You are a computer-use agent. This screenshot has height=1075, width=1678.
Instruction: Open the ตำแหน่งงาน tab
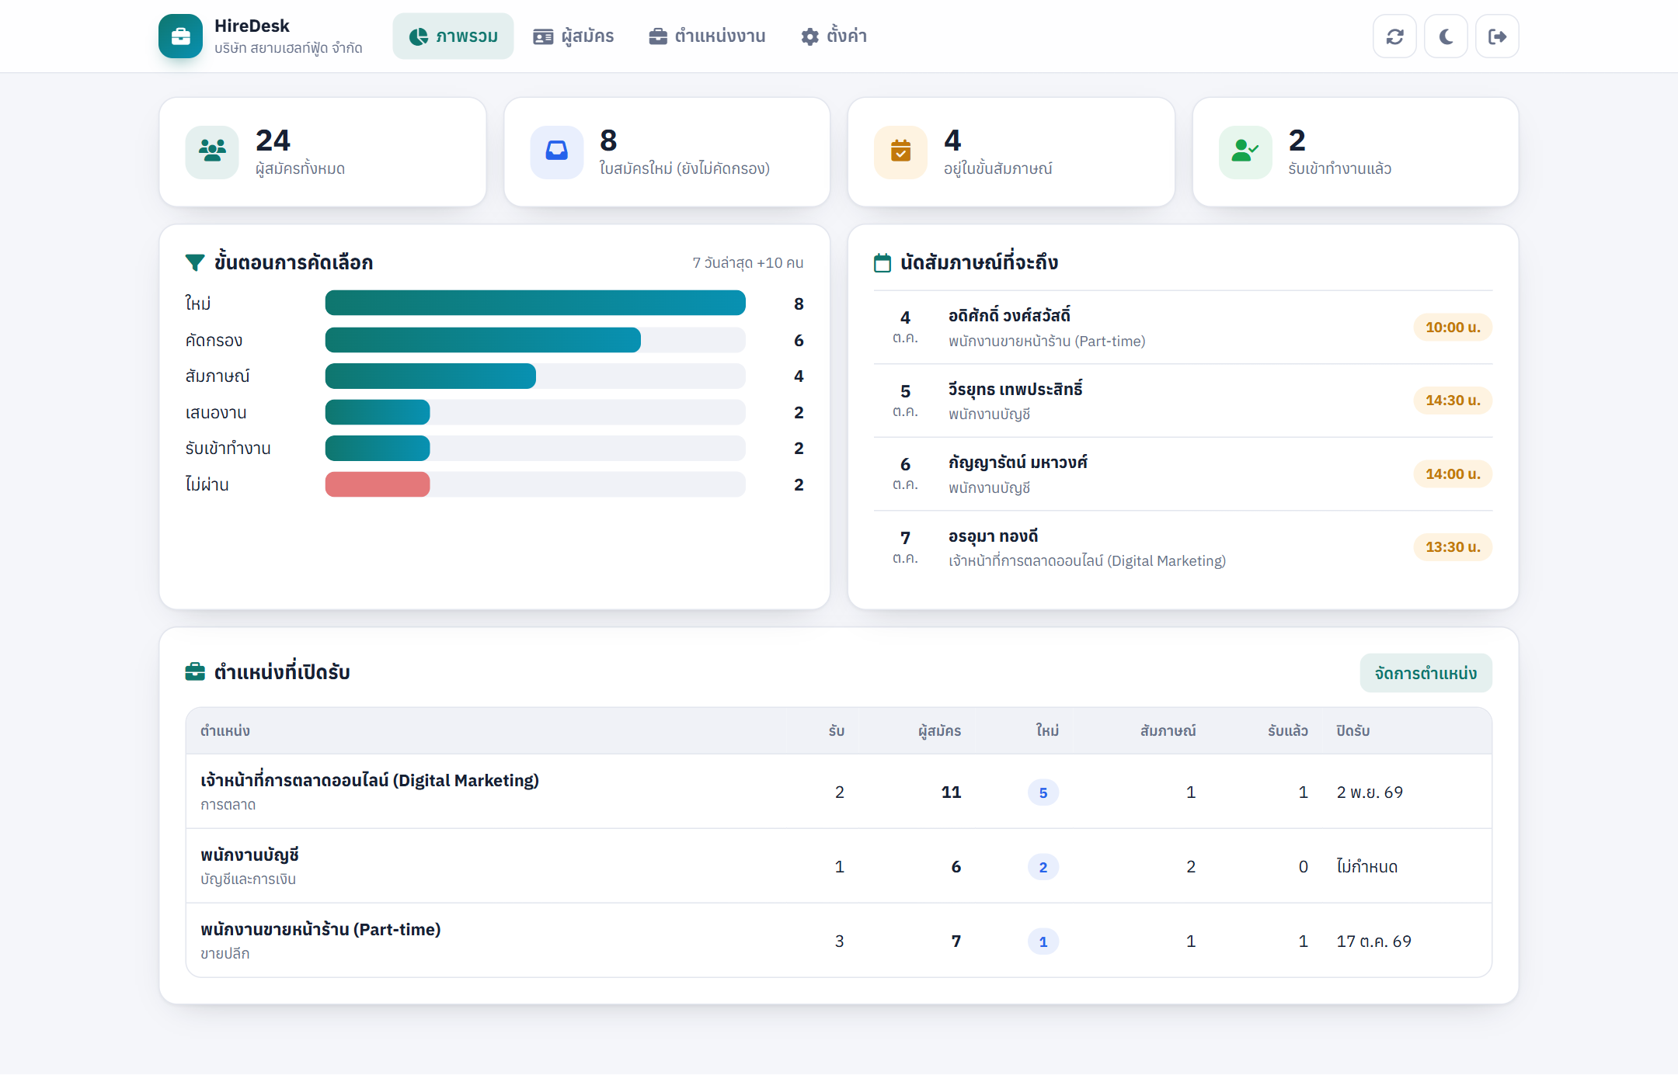[x=708, y=36]
